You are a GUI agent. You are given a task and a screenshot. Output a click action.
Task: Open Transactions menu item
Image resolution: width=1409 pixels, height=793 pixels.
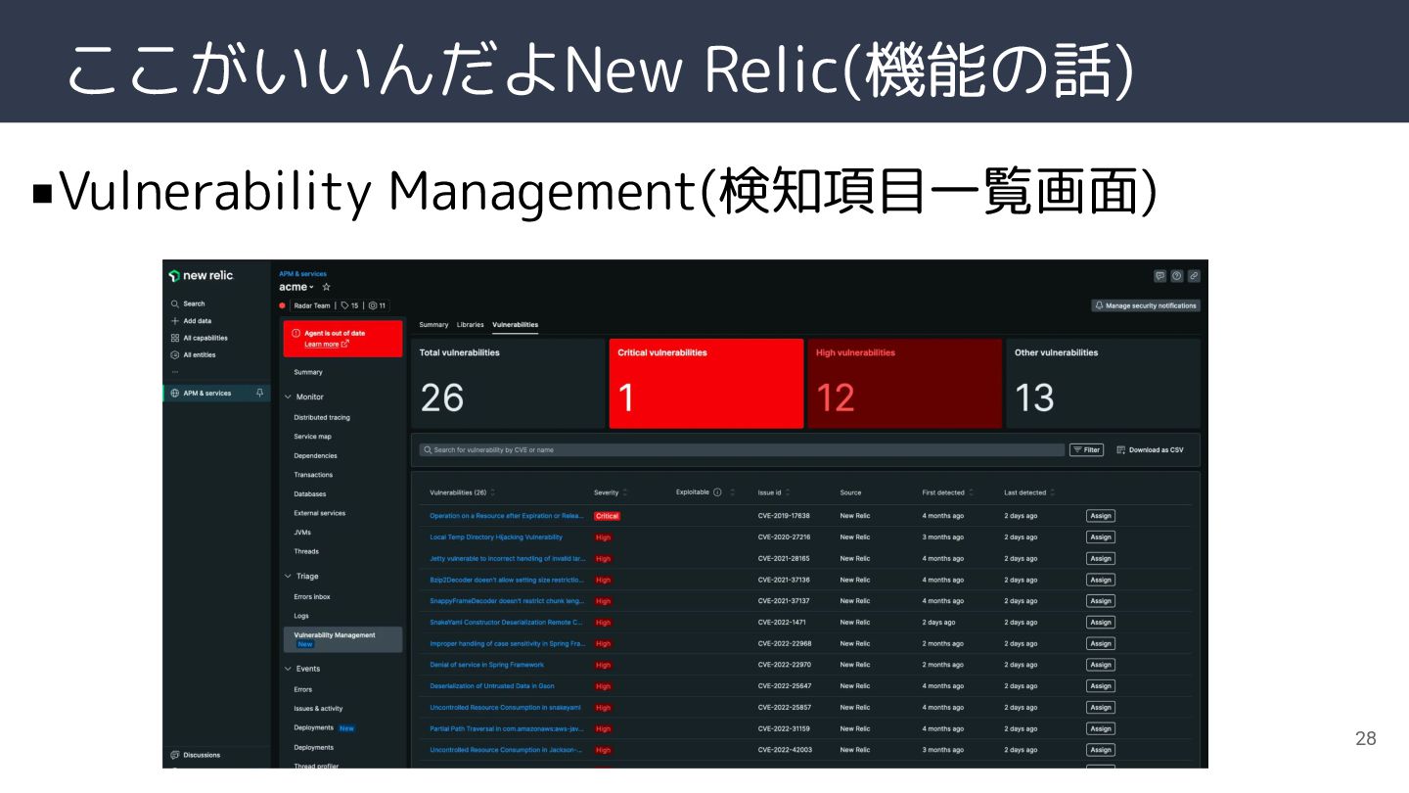coord(313,475)
